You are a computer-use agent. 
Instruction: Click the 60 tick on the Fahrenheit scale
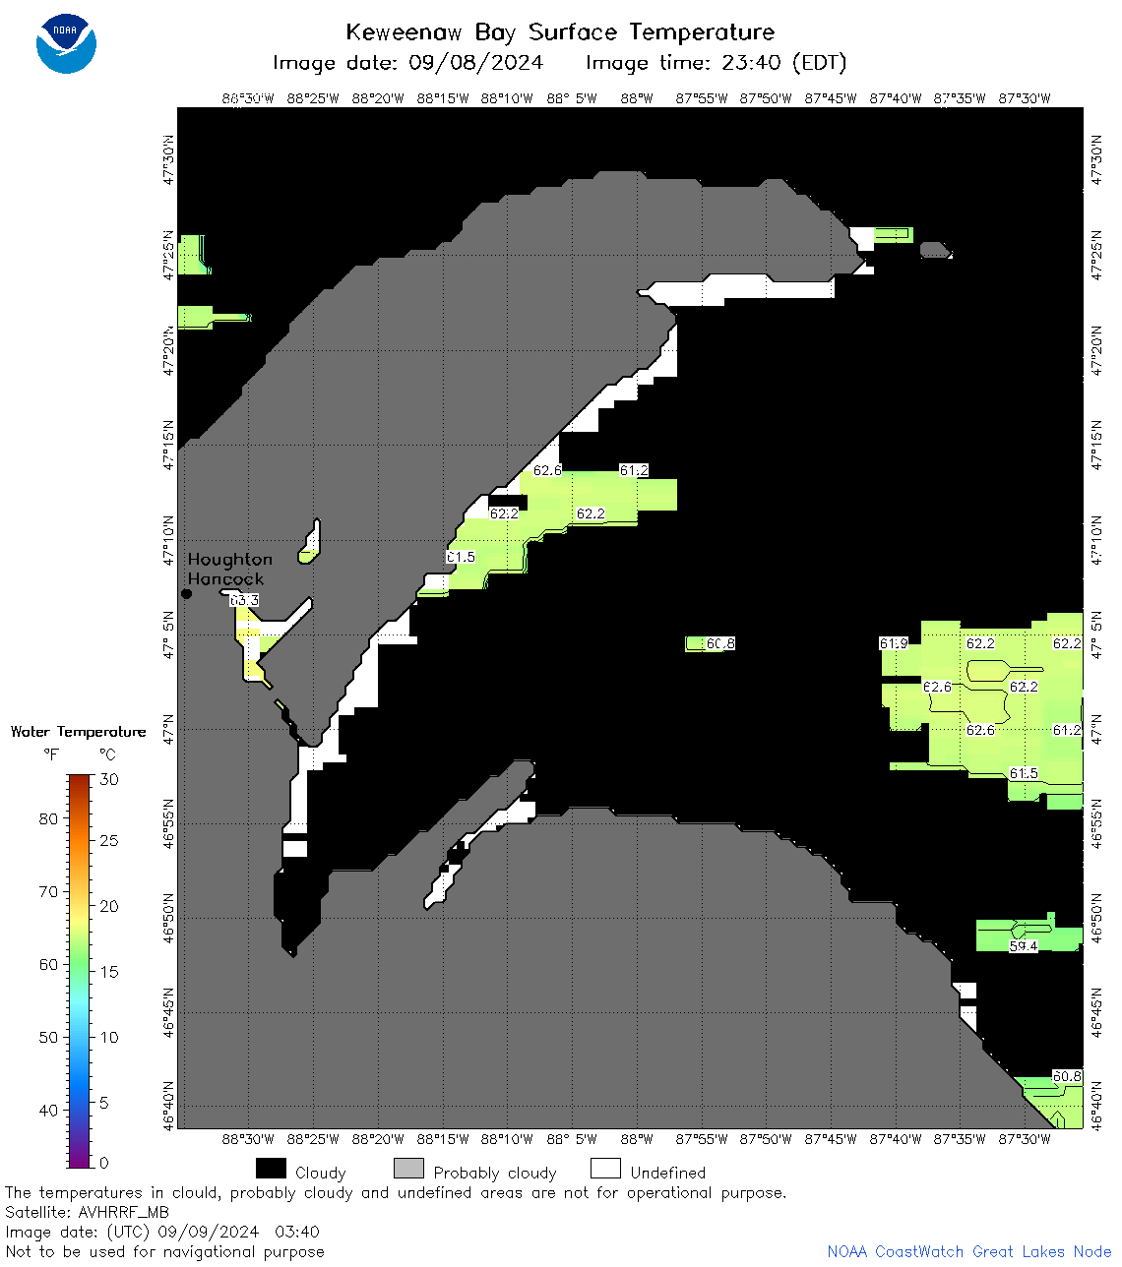click(x=48, y=964)
